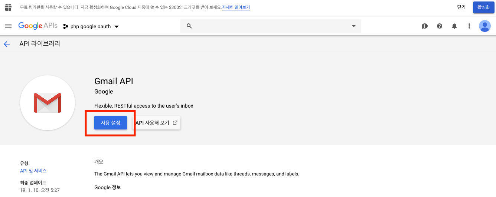
Task: Click the project icon beside php google oauth
Action: tap(66, 26)
